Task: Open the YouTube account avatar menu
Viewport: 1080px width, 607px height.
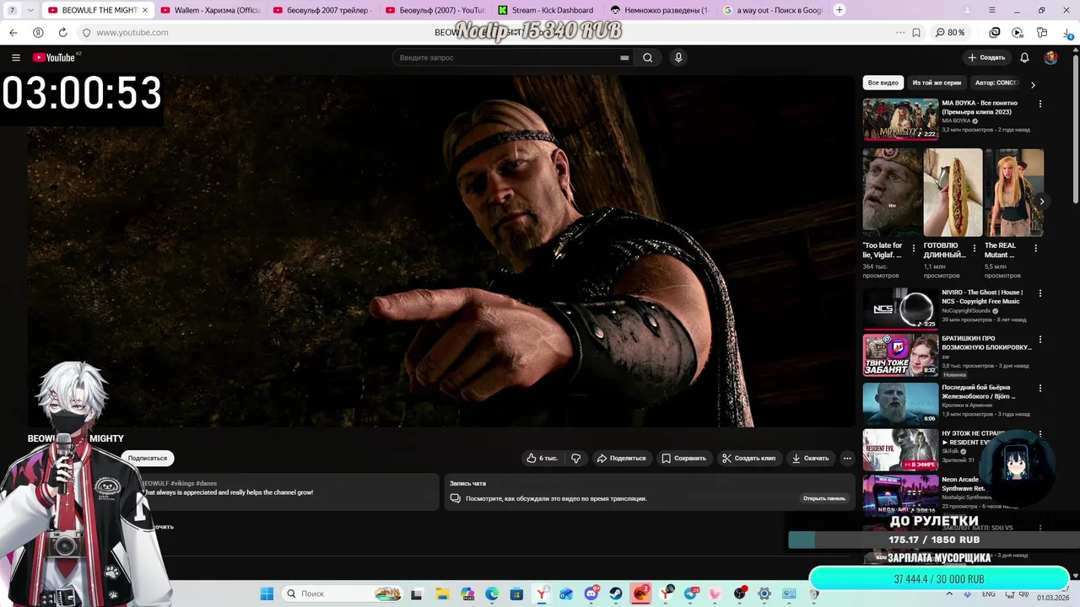Action: [1050, 57]
